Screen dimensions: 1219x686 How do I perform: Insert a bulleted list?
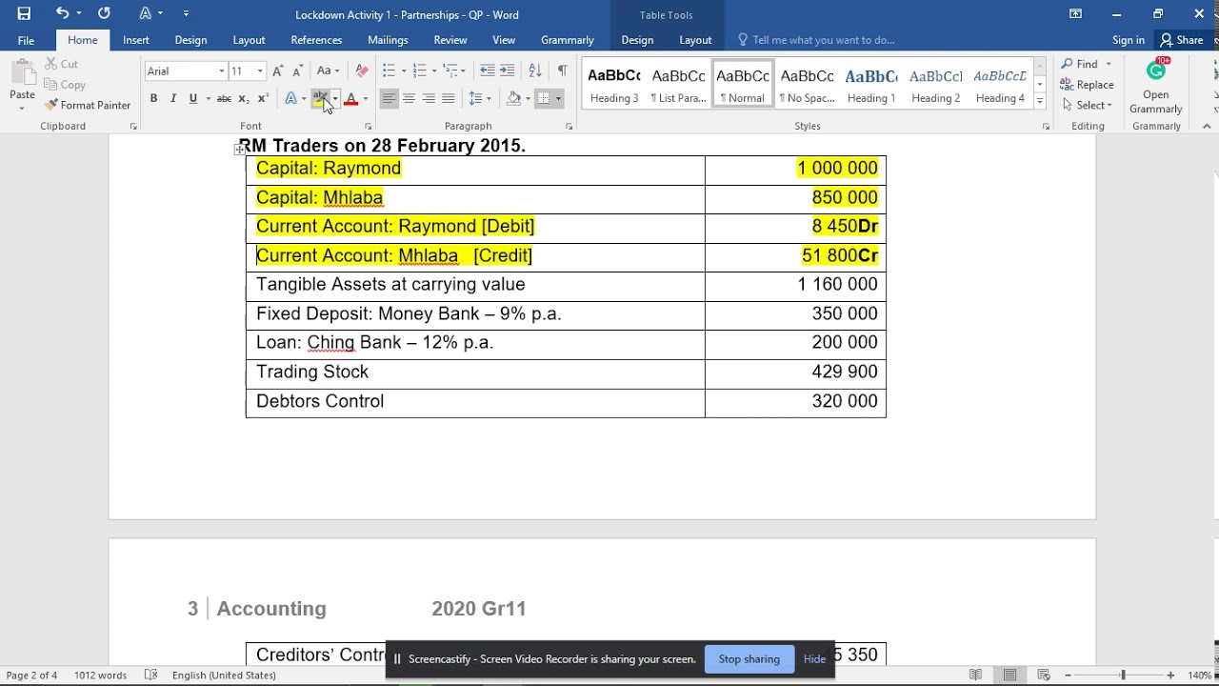click(389, 71)
